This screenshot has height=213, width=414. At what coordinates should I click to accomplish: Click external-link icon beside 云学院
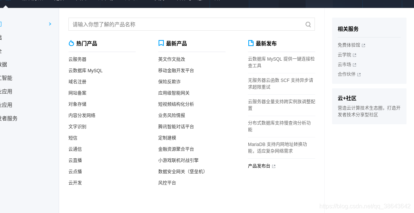click(x=354, y=55)
